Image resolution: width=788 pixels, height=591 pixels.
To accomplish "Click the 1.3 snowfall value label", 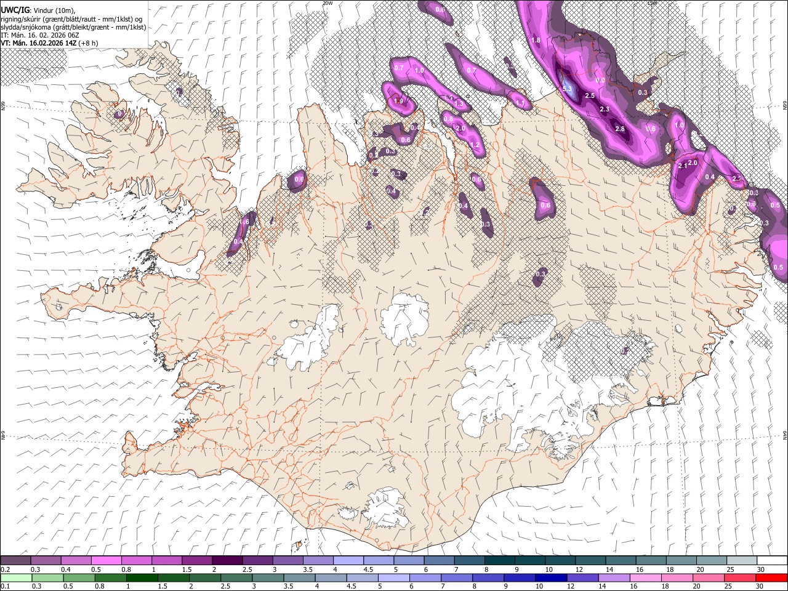I will (x=459, y=105).
